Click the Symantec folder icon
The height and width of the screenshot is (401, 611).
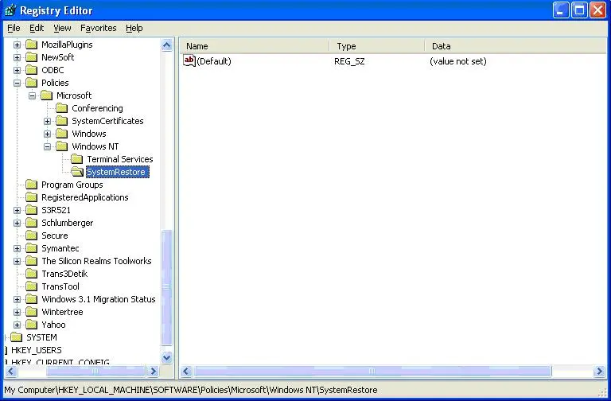coord(32,248)
